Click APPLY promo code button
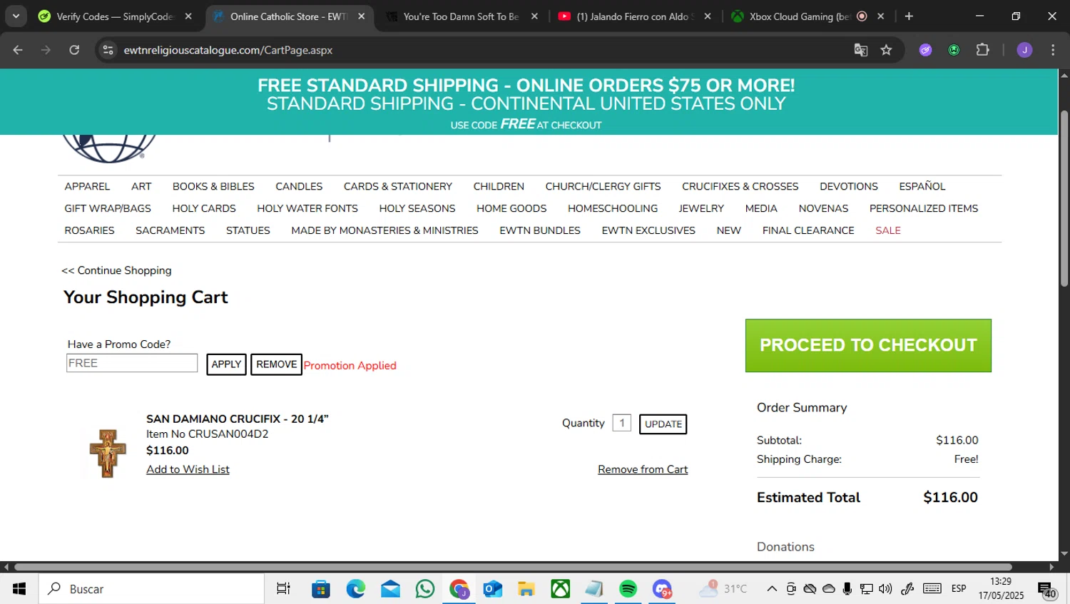The height and width of the screenshot is (604, 1070). pyautogui.click(x=226, y=364)
